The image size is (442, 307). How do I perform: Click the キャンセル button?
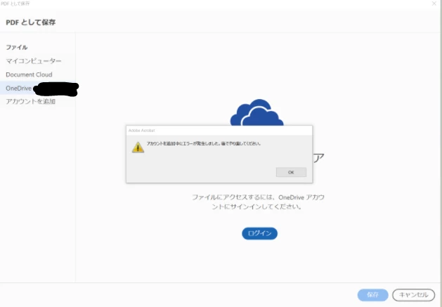(413, 295)
